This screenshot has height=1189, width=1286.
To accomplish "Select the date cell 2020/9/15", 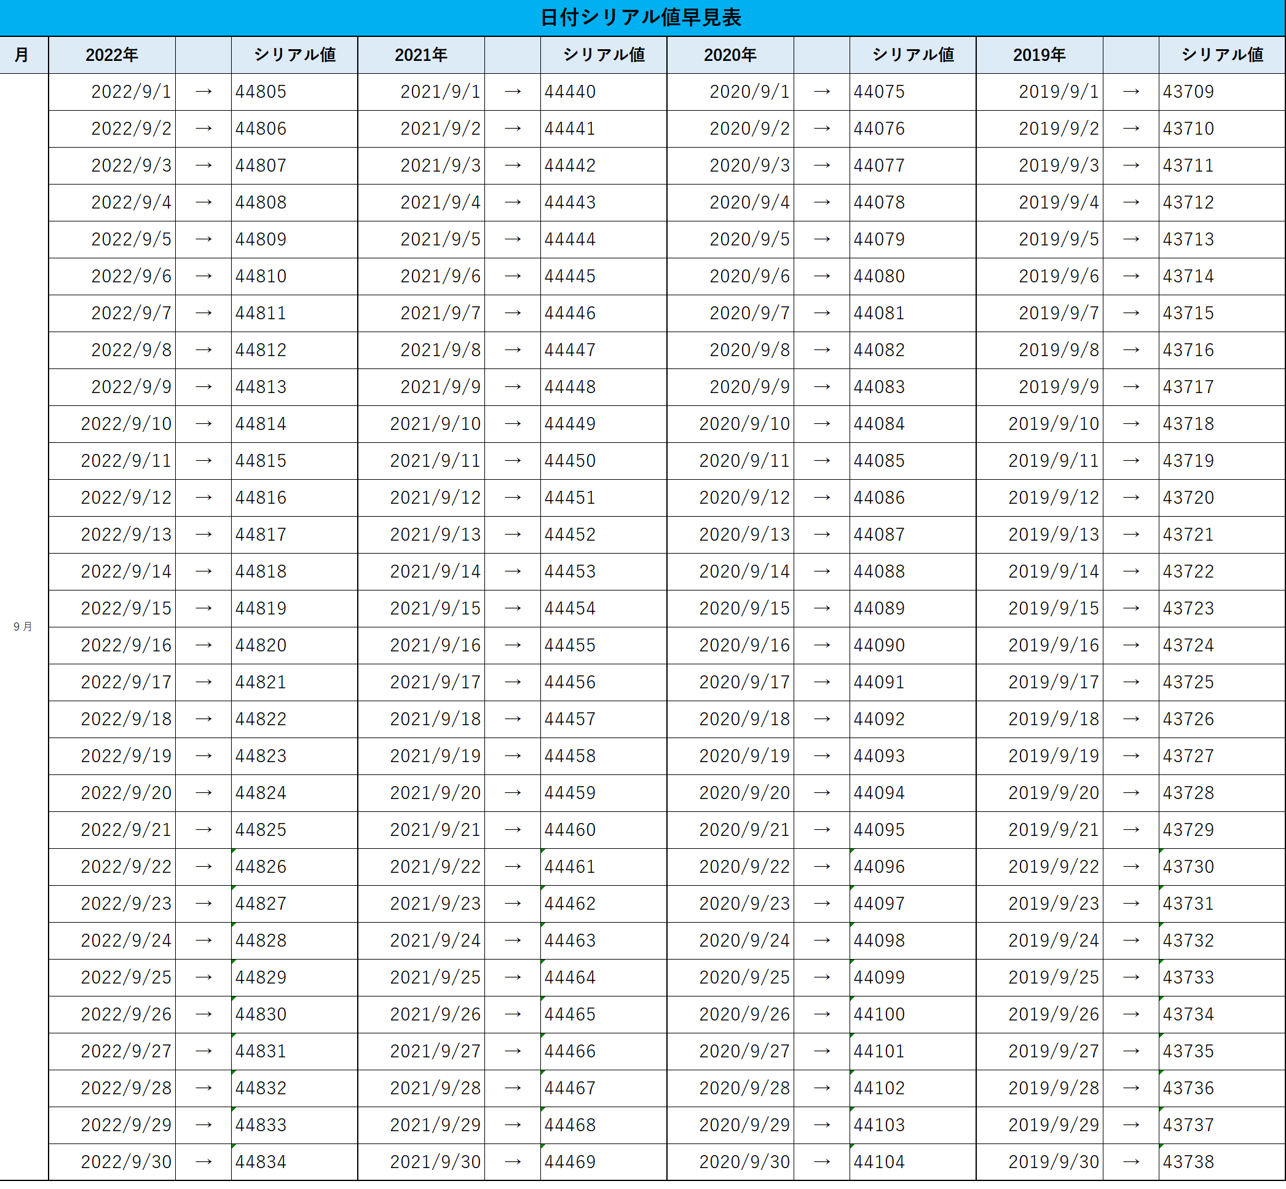I will coord(730,609).
